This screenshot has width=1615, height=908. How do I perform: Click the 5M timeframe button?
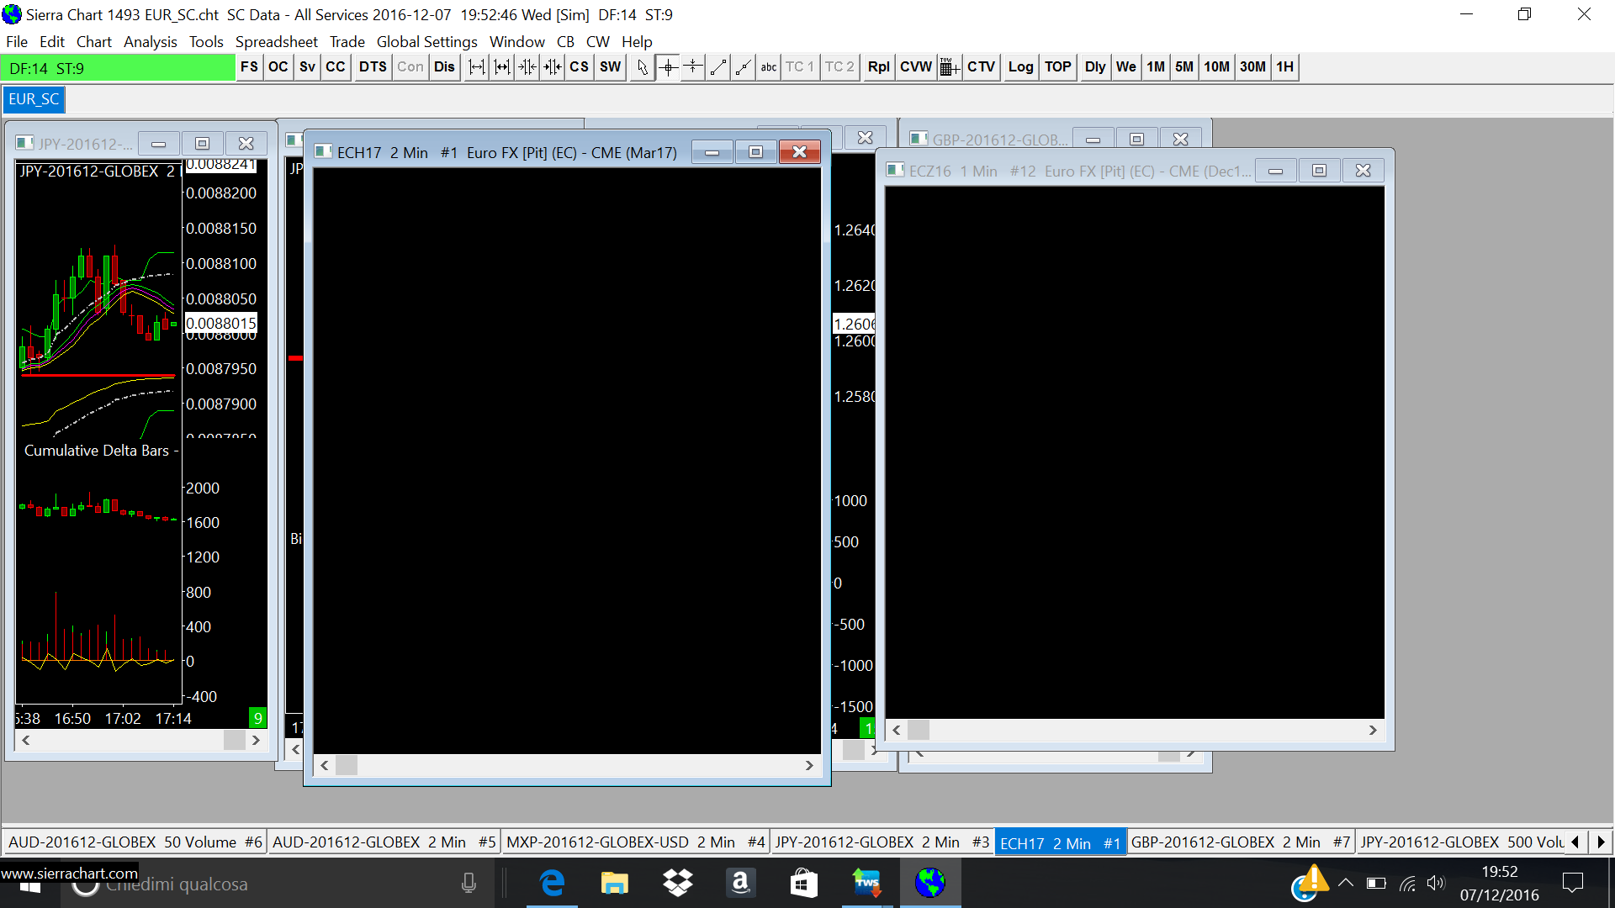[x=1183, y=67]
